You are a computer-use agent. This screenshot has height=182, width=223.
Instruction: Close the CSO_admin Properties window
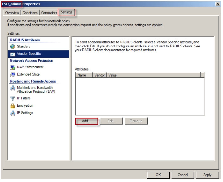pyautogui.click(x=218, y=3)
